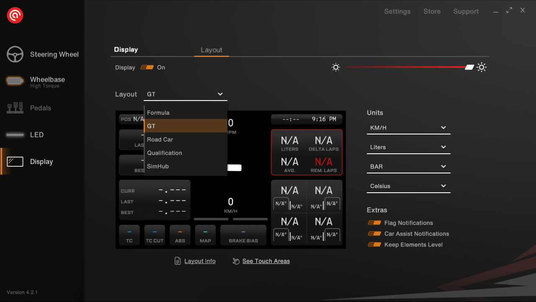
Task: Toggle Flag Notifications switch
Action: click(x=374, y=223)
